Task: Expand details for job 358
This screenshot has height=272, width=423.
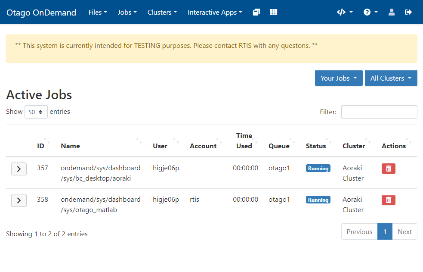Action: coord(19,200)
